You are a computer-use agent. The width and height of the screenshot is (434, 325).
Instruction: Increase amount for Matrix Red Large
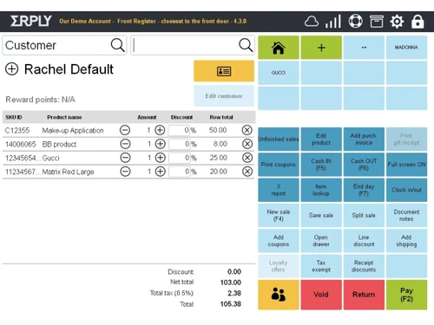[x=160, y=172]
